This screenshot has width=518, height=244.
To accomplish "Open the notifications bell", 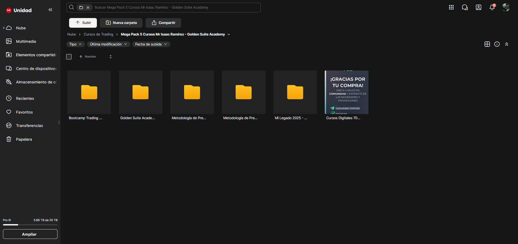I will [492, 8].
